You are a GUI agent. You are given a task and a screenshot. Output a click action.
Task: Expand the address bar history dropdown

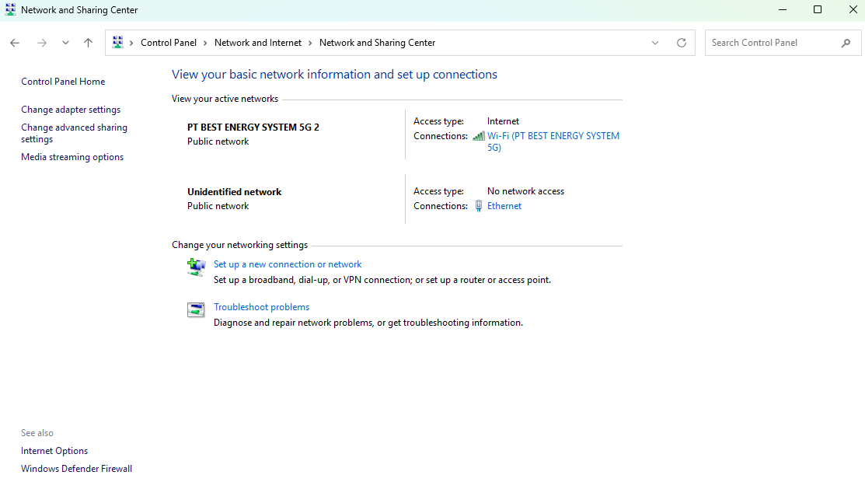click(x=655, y=43)
